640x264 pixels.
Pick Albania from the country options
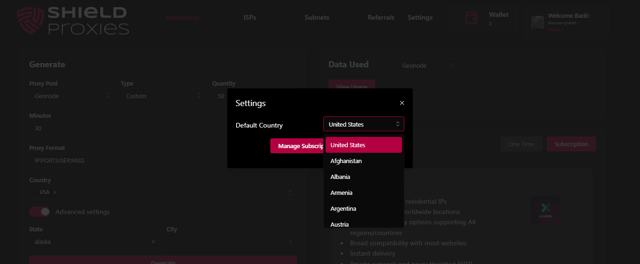340,177
